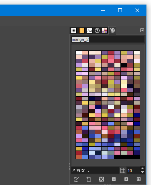This screenshot has width=151, height=185.
Task: Open the Palettes list tab icon
Action: point(105,31)
